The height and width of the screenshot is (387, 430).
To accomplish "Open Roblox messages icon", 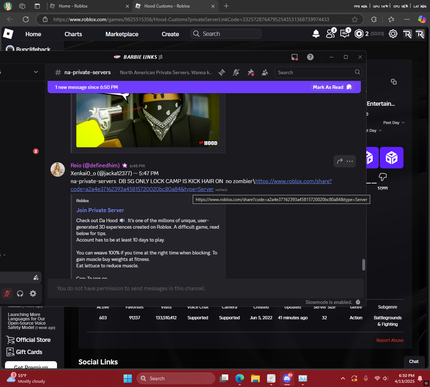I will click(345, 34).
